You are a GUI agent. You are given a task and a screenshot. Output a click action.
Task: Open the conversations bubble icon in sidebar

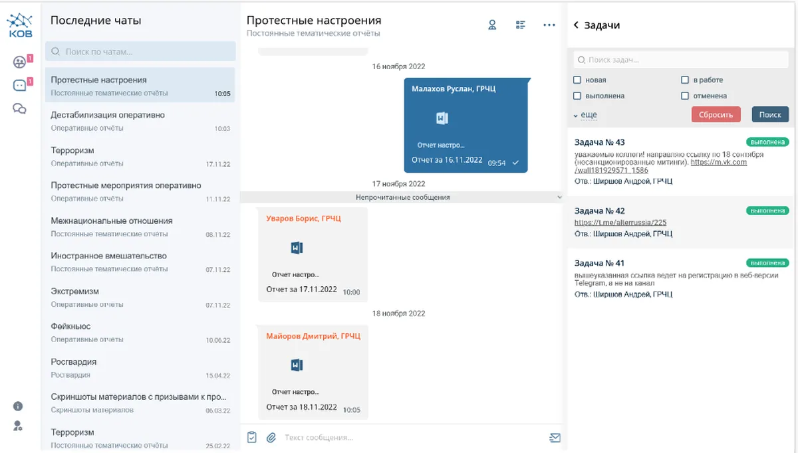[x=19, y=109]
